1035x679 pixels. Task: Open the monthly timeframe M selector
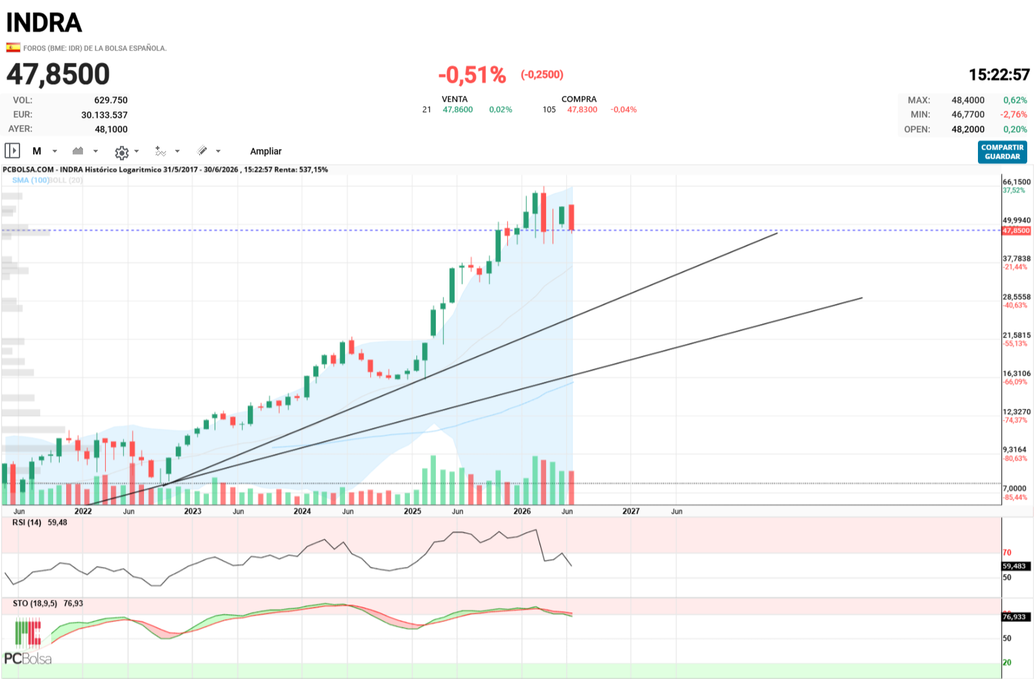click(x=37, y=151)
